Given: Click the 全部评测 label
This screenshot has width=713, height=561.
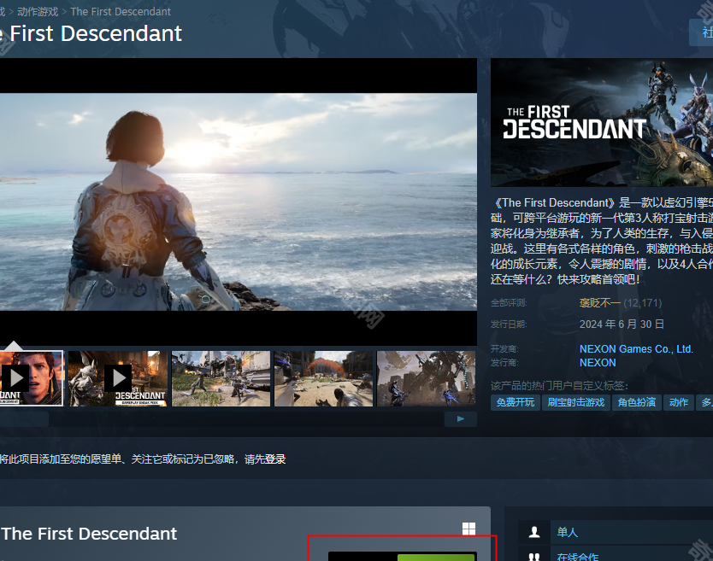Looking at the screenshot, I should [x=509, y=303].
